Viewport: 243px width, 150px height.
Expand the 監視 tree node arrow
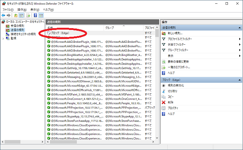coord(3,38)
